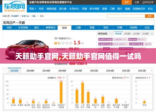The width and height of the screenshot is (156, 112).
Task: Click the previous arrow in the 典型故障 panel
Action: tap(112, 34)
